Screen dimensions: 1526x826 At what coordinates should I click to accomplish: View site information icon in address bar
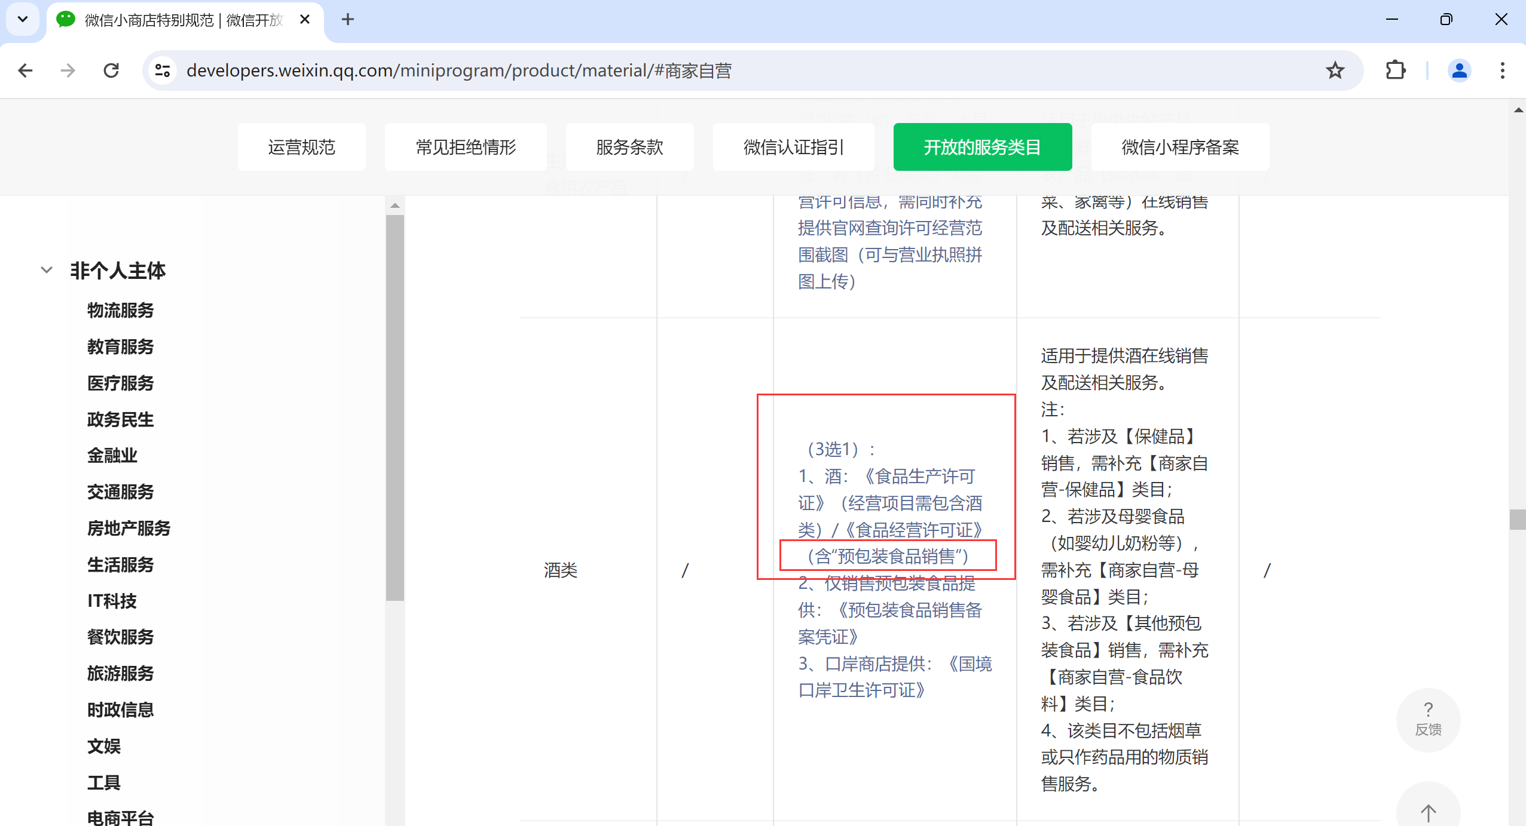[163, 70]
